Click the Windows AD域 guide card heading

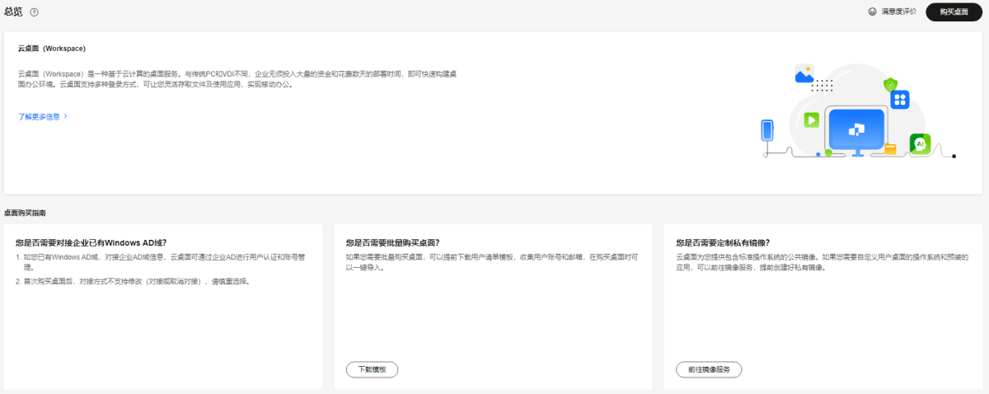[91, 242]
